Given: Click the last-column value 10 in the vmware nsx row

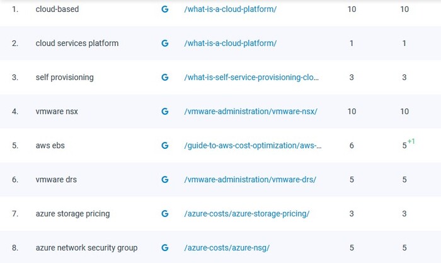Looking at the screenshot, I should tap(404, 112).
